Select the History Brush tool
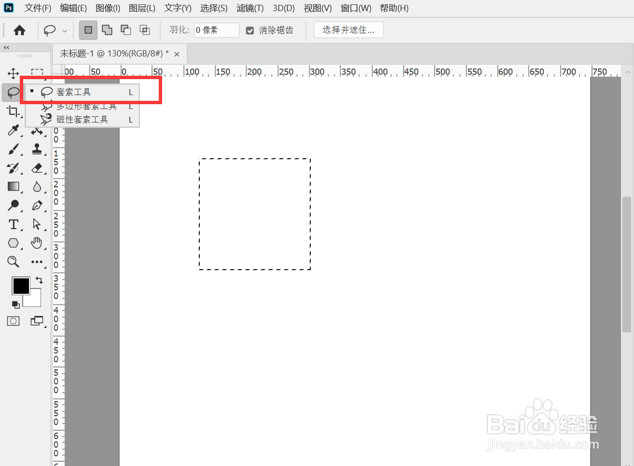This screenshot has width=634, height=466. [13, 168]
